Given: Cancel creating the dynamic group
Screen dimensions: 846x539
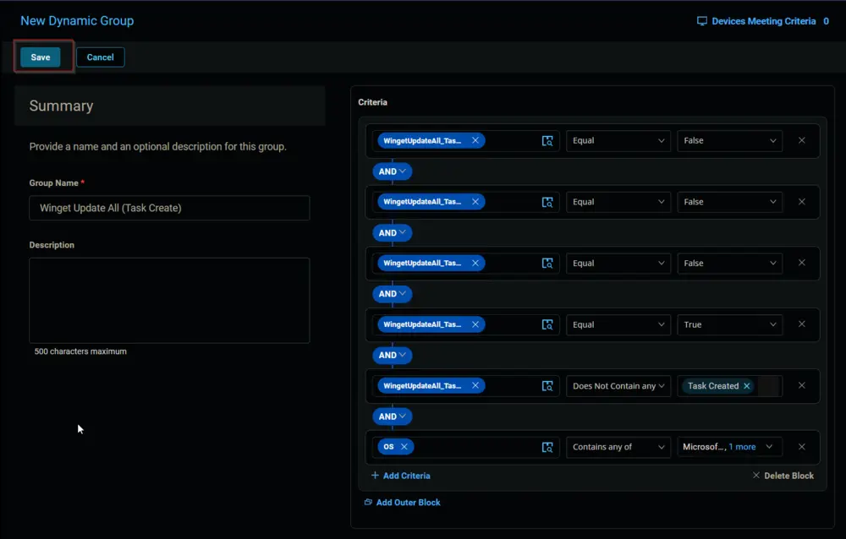Looking at the screenshot, I should click(101, 57).
